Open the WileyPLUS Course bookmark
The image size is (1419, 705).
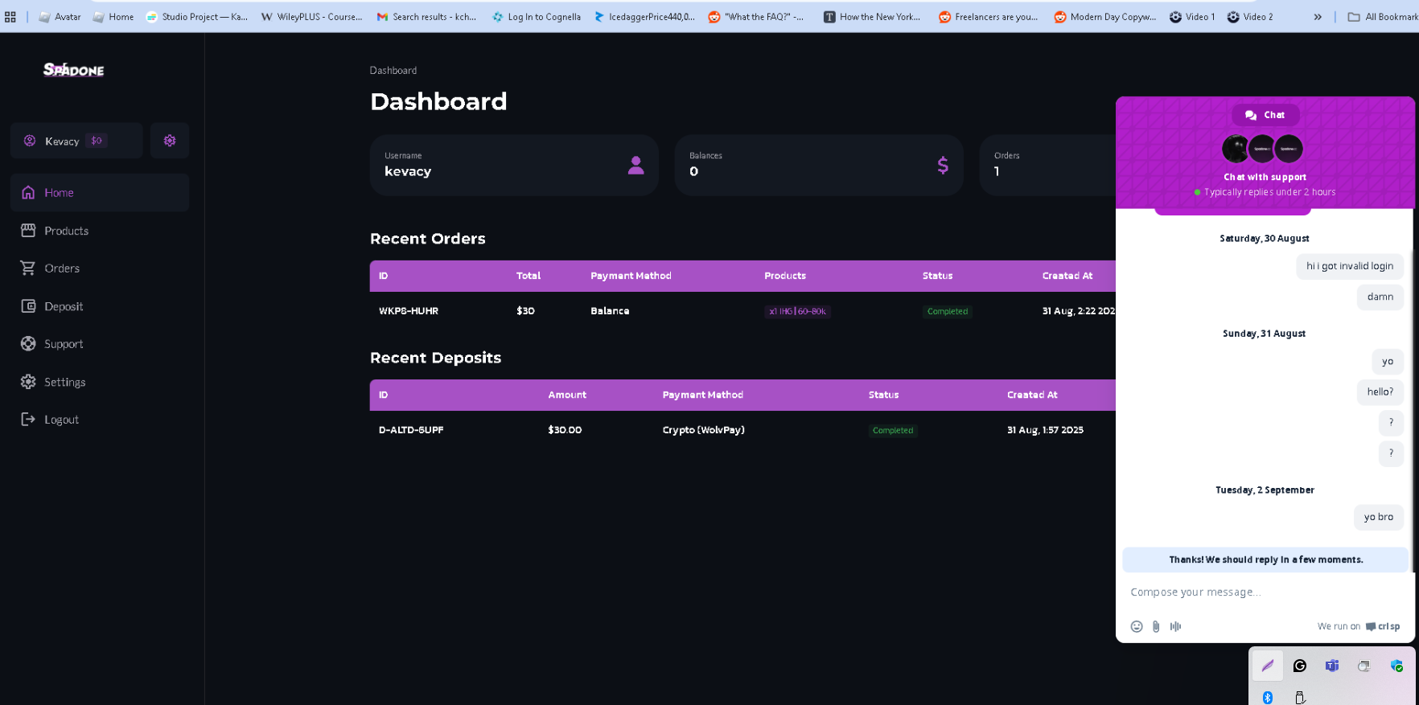point(311,16)
